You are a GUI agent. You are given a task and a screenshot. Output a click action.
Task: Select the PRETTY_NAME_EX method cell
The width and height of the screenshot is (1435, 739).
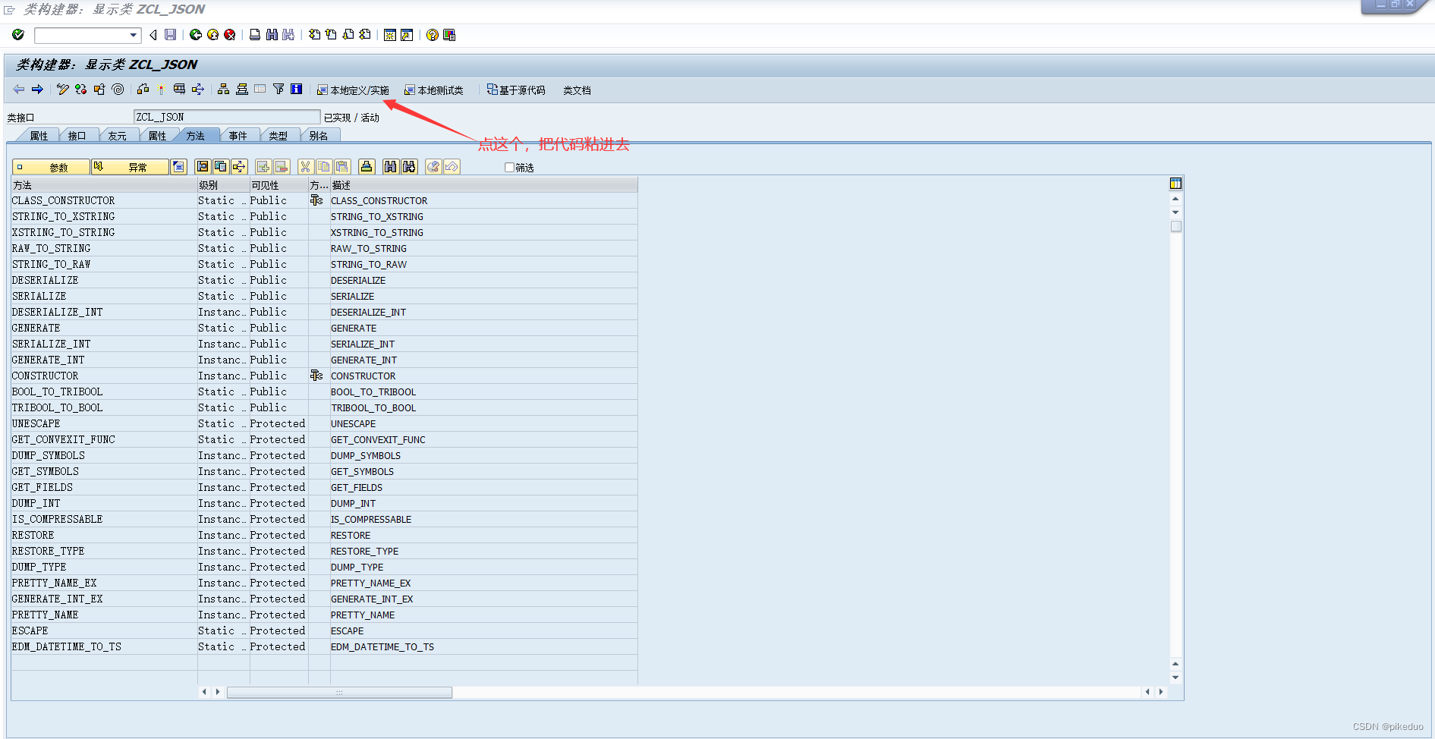pyautogui.click(x=104, y=583)
